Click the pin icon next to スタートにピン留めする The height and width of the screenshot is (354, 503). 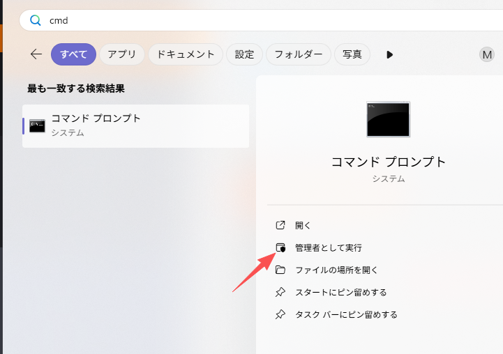(x=280, y=292)
